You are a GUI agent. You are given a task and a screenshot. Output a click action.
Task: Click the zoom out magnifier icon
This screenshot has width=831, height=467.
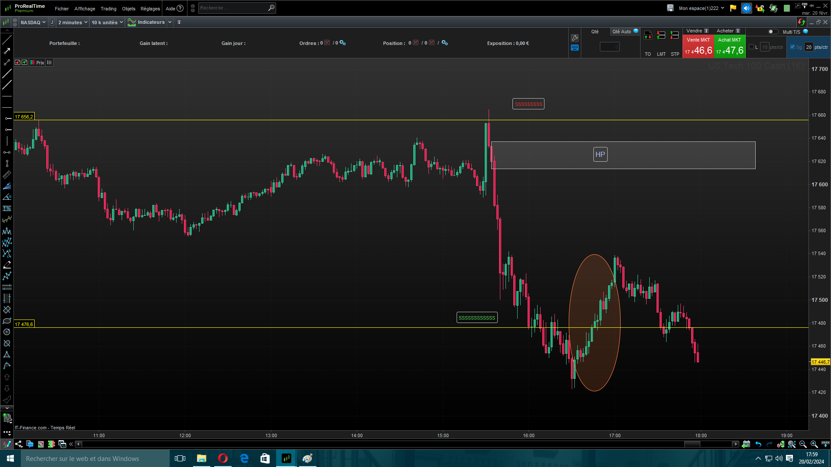point(803,444)
